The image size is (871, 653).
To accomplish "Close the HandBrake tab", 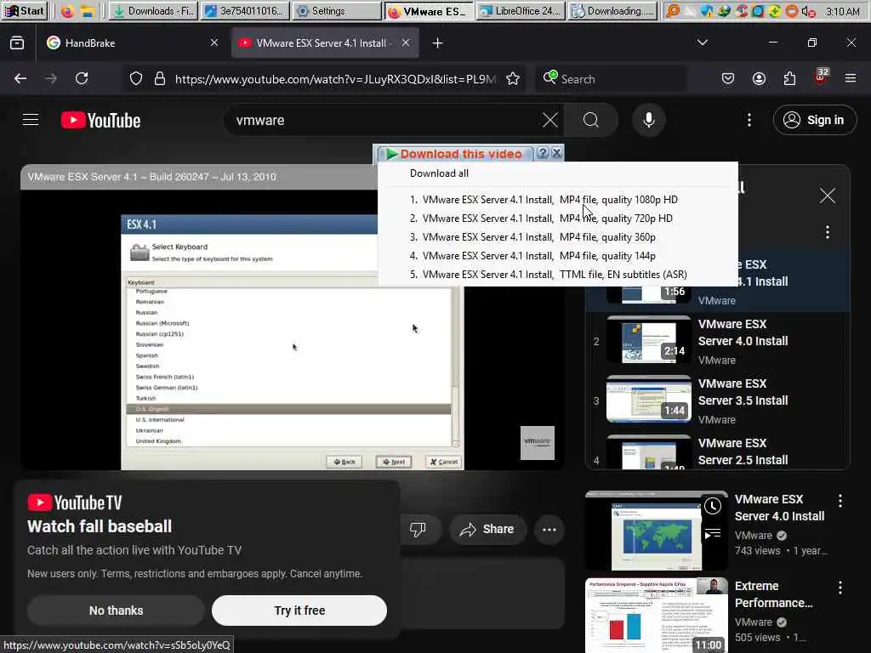I will 213,43.
